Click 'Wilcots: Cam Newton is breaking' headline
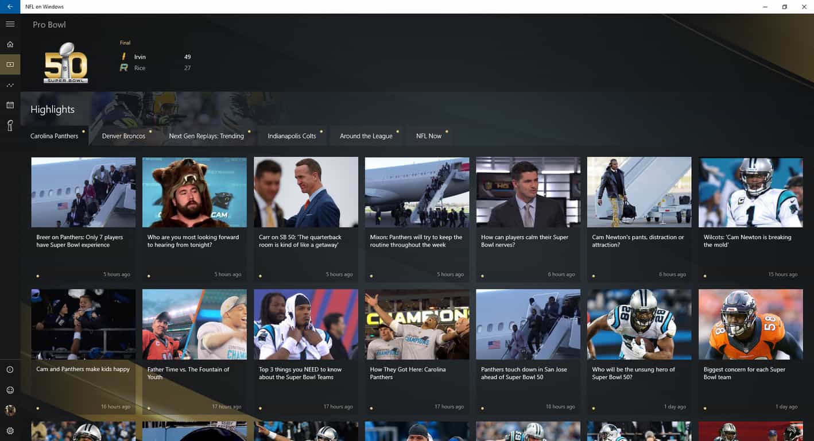 pos(747,241)
